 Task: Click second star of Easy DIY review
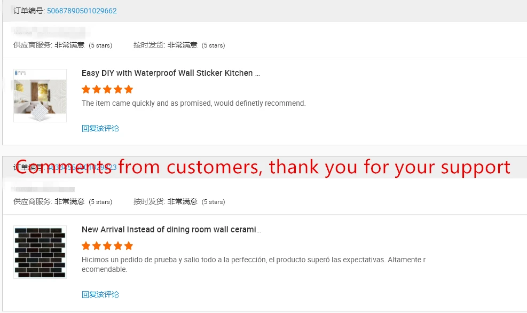97,89
